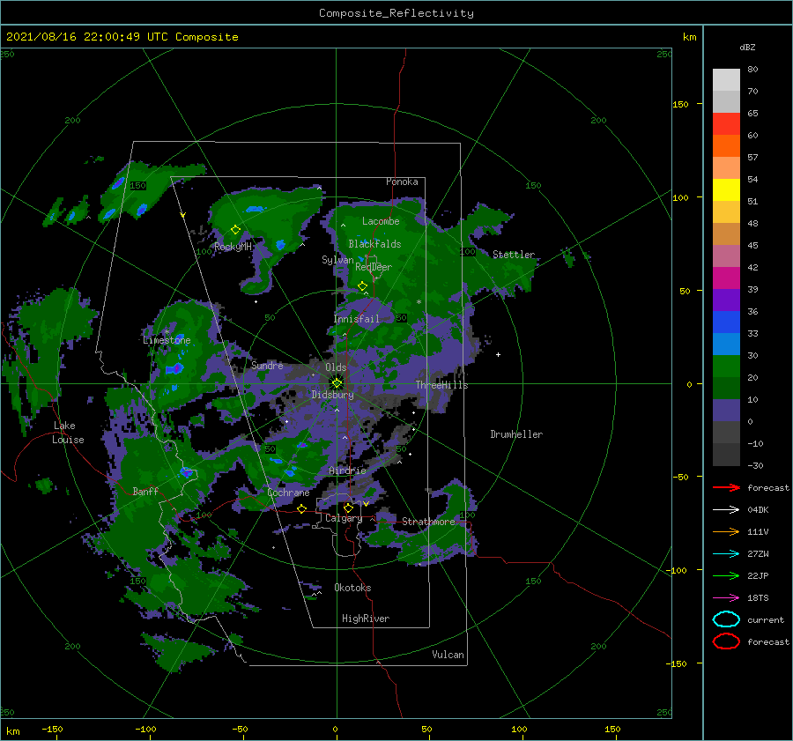Screen dimensions: 793x741
Task: Click the RedDeer city label
Action: click(x=374, y=267)
